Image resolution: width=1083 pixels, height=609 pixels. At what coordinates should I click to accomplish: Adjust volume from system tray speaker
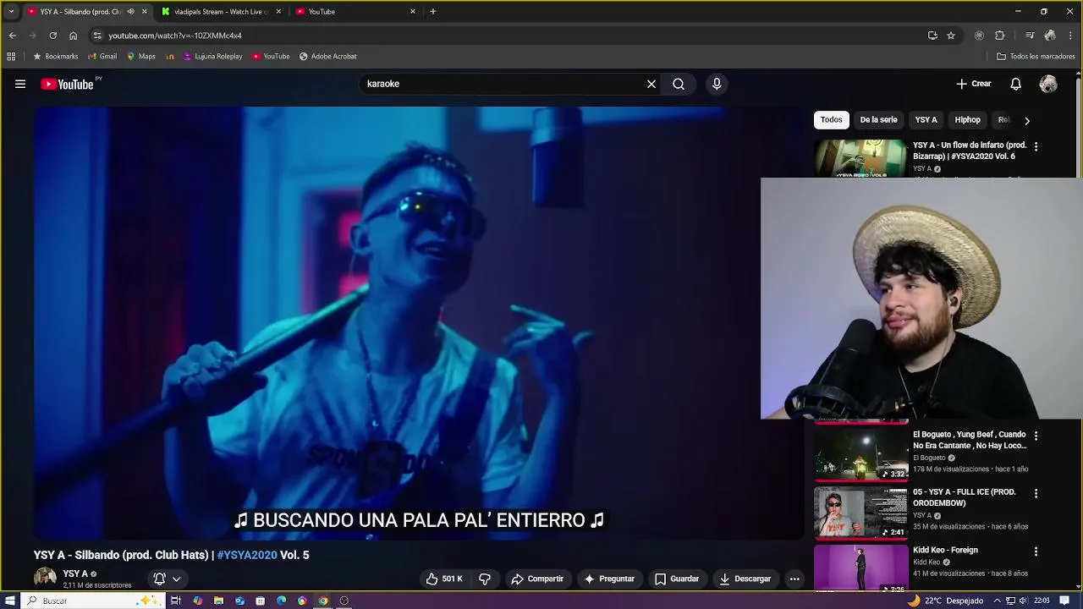(1023, 601)
